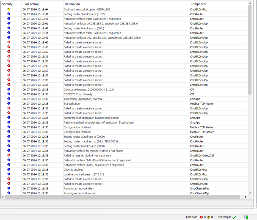Click the 'Precompile' status bar label
Screen dimensions: 257x220
tap(225, 217)
